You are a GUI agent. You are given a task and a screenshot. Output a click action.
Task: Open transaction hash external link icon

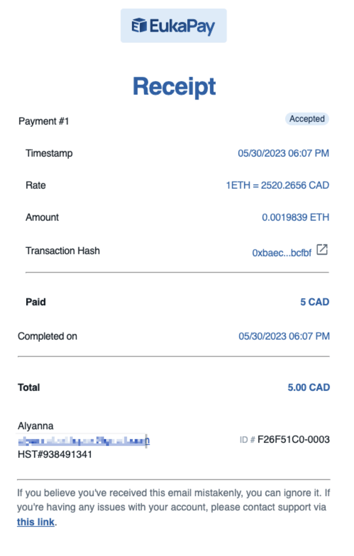tap(322, 250)
